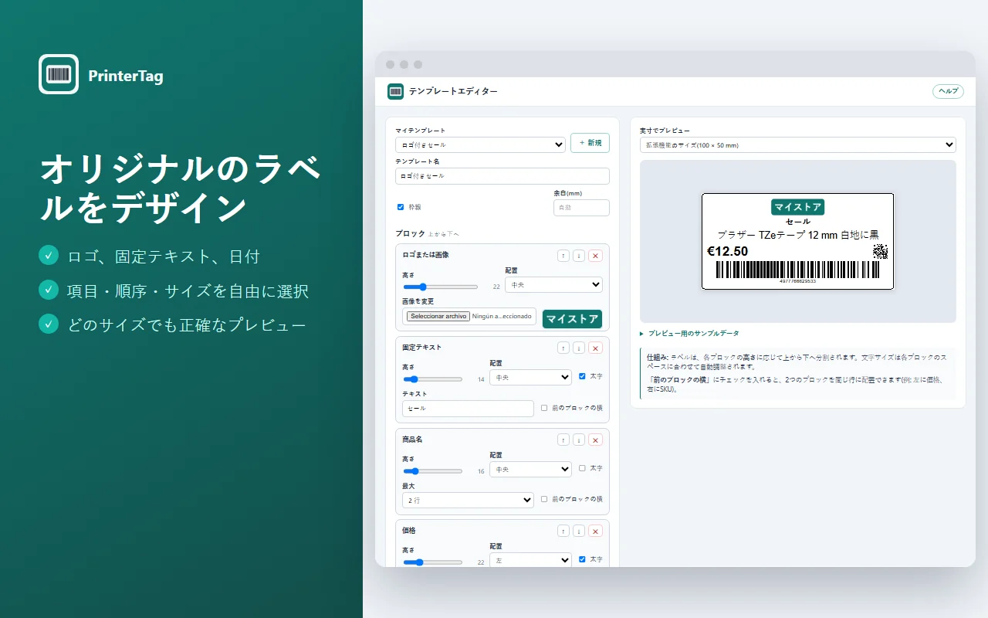Expand プレビュー用のサンプルデータ section
This screenshot has height=618, width=988.
(x=689, y=334)
